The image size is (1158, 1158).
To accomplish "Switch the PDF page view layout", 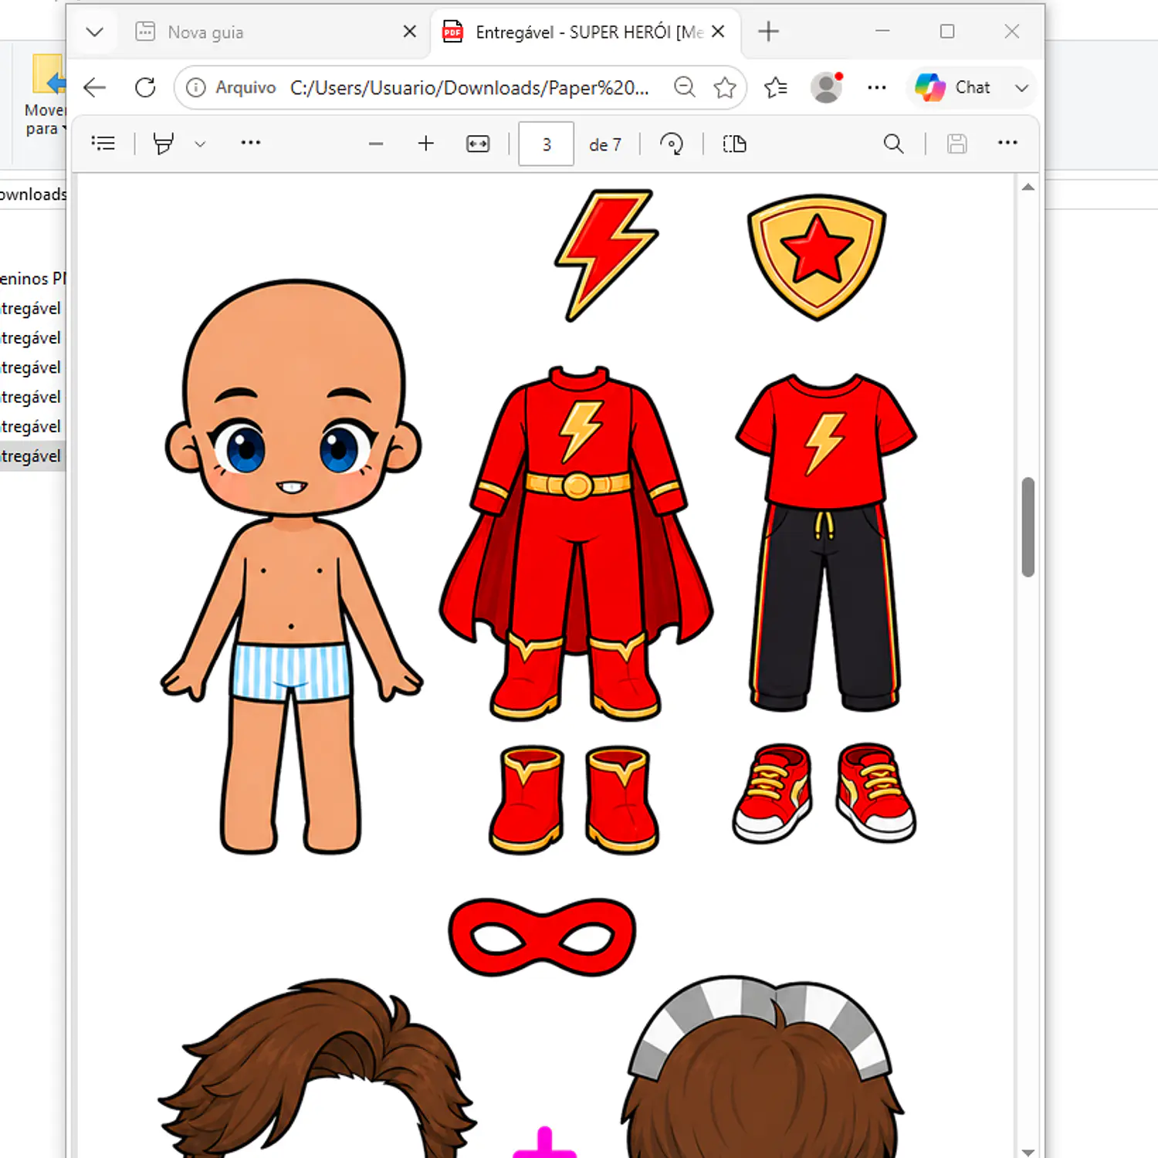I will click(x=734, y=144).
